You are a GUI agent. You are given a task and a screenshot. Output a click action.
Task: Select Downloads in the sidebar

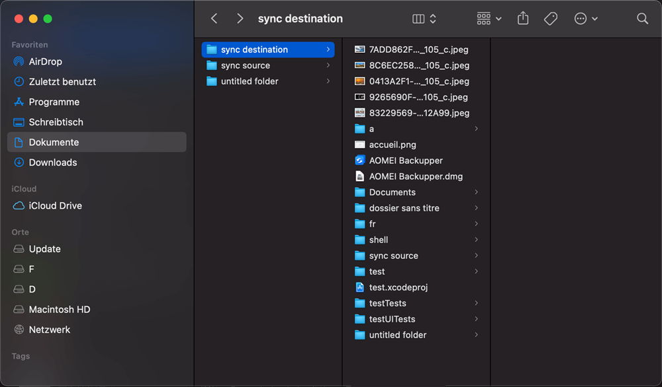click(52, 162)
